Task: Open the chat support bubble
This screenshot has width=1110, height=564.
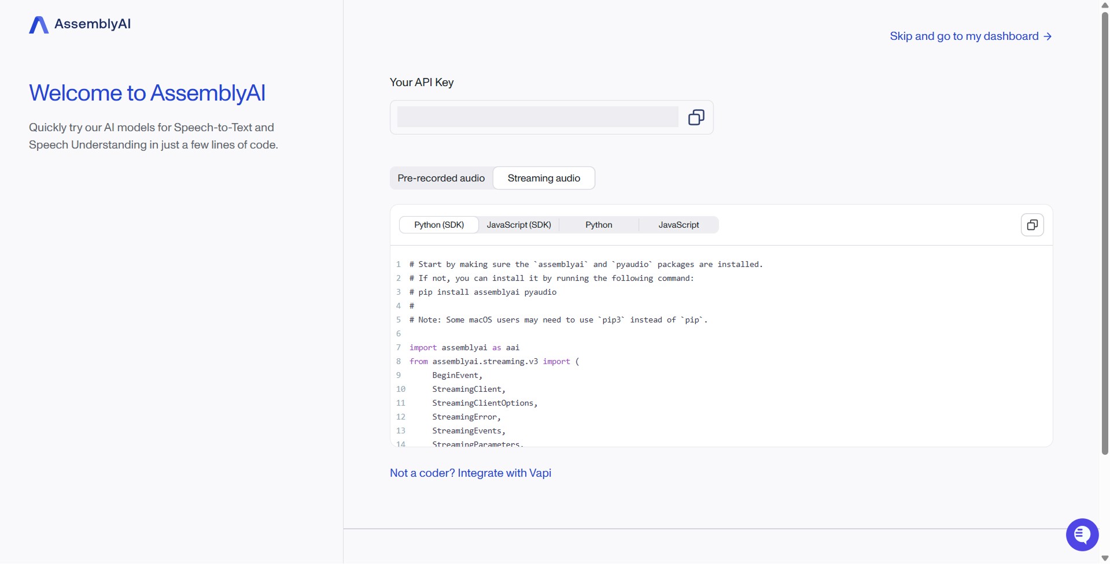Action: click(1082, 535)
